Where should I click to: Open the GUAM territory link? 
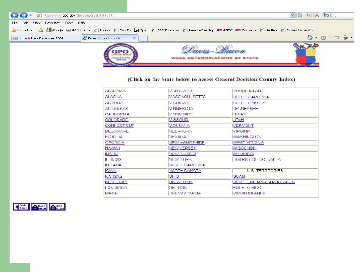pyautogui.click(x=239, y=176)
